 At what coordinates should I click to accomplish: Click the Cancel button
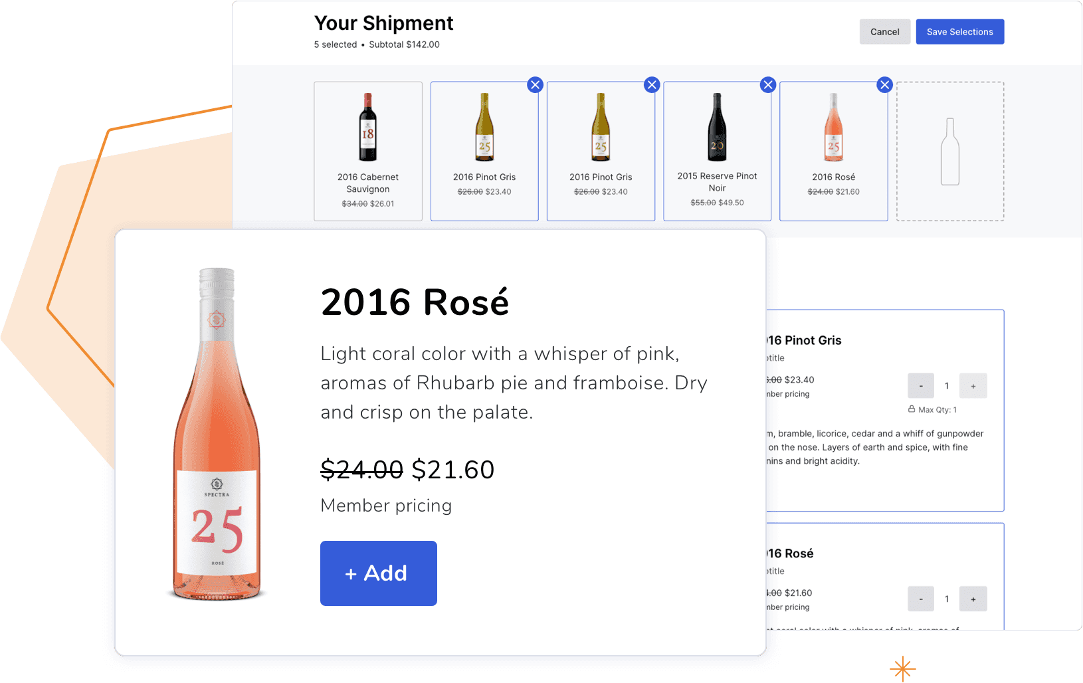tap(885, 32)
